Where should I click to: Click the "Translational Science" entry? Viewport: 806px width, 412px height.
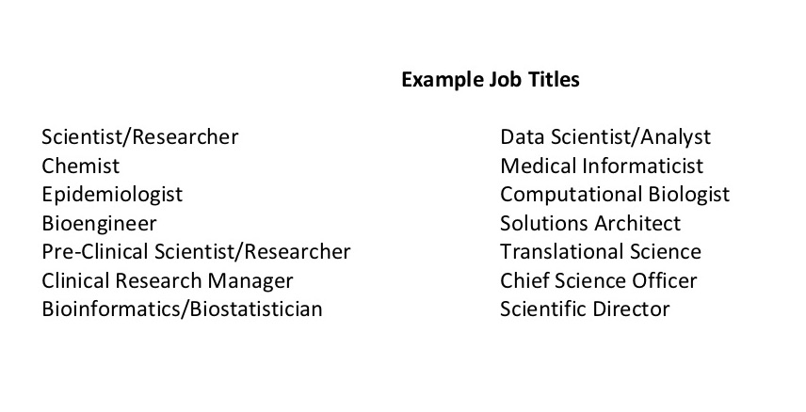[601, 252]
